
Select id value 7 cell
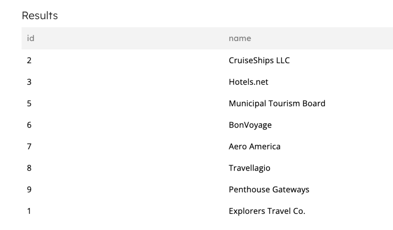click(29, 146)
